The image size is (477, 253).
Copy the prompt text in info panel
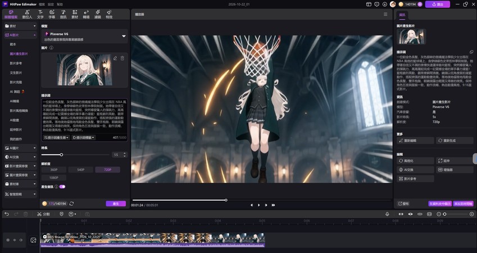pos(471,52)
